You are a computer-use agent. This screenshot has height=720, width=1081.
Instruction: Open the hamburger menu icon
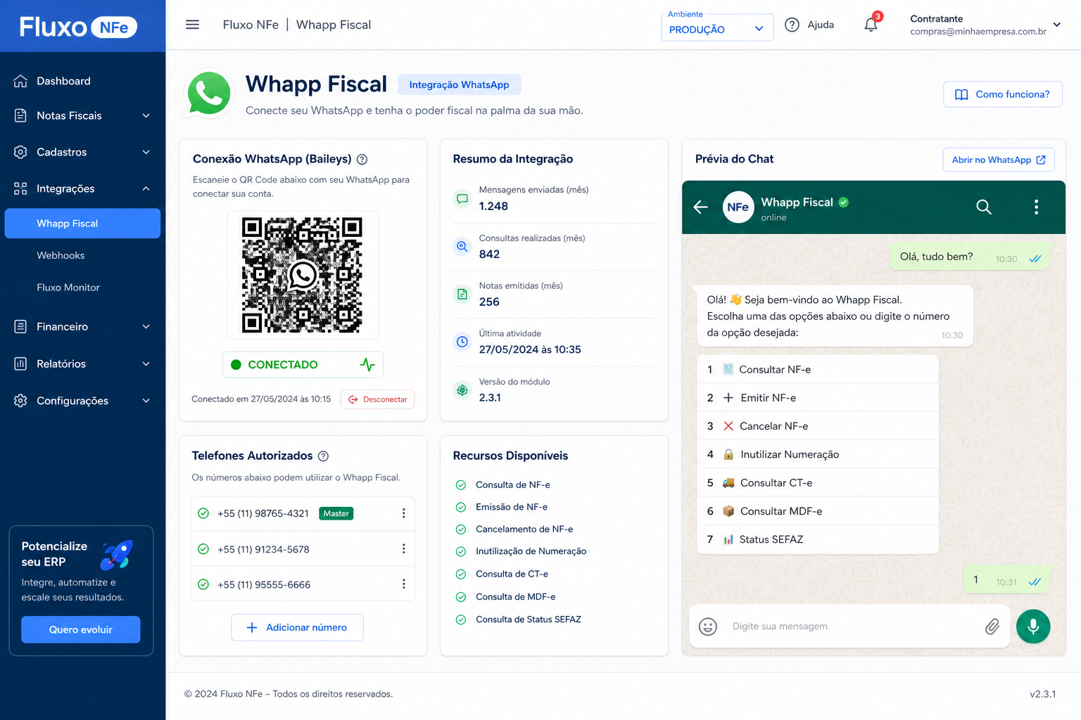pyautogui.click(x=192, y=25)
